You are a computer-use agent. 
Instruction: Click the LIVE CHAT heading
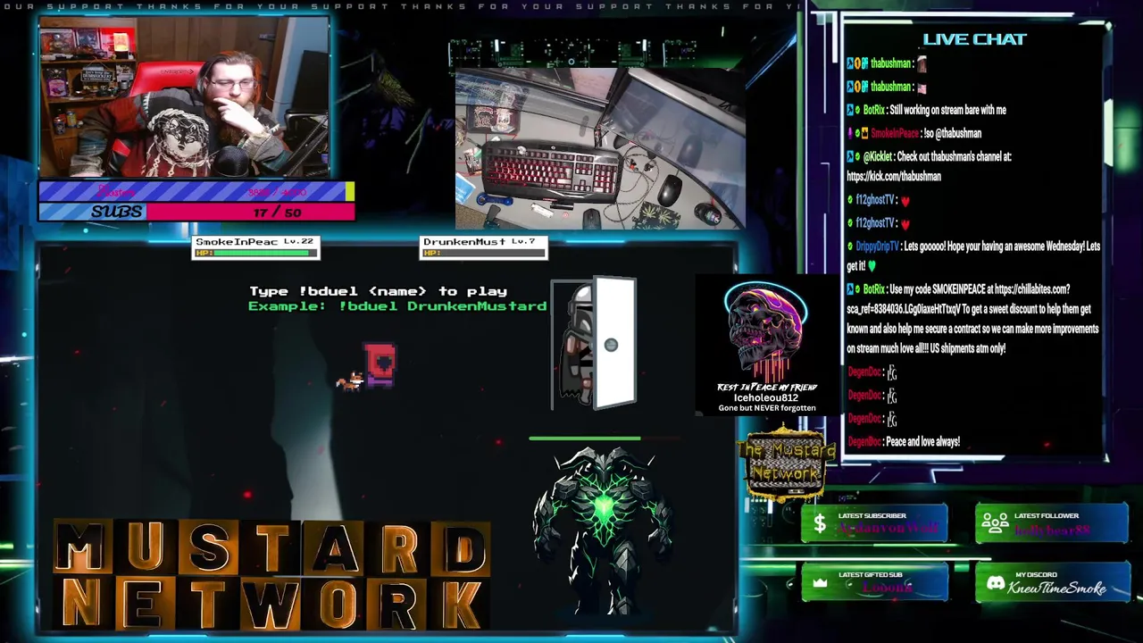coord(974,39)
